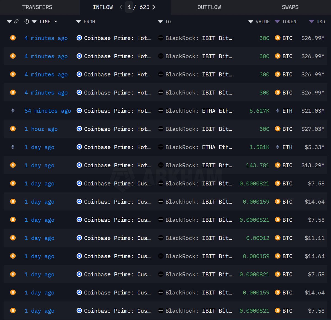Select the SWAPS tab

(290, 7)
